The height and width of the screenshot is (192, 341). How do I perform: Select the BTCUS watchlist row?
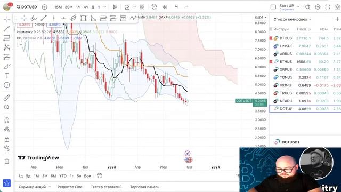(x=305, y=38)
